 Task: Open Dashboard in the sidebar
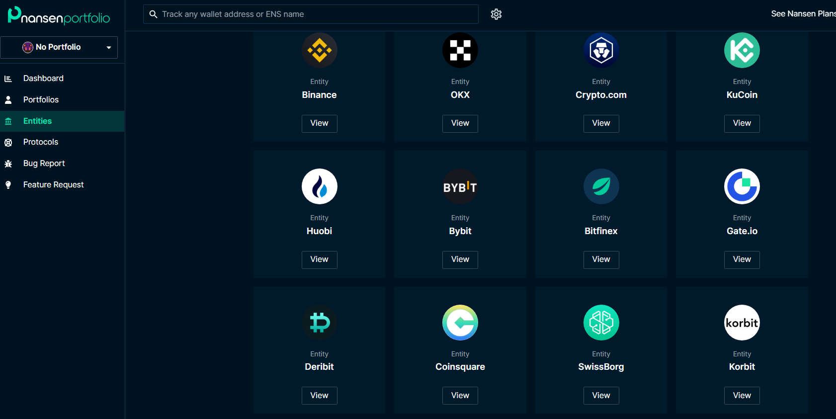pyautogui.click(x=43, y=79)
